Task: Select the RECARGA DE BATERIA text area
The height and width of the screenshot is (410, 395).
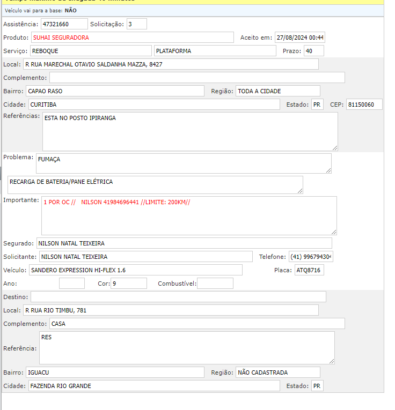Action: [x=155, y=185]
